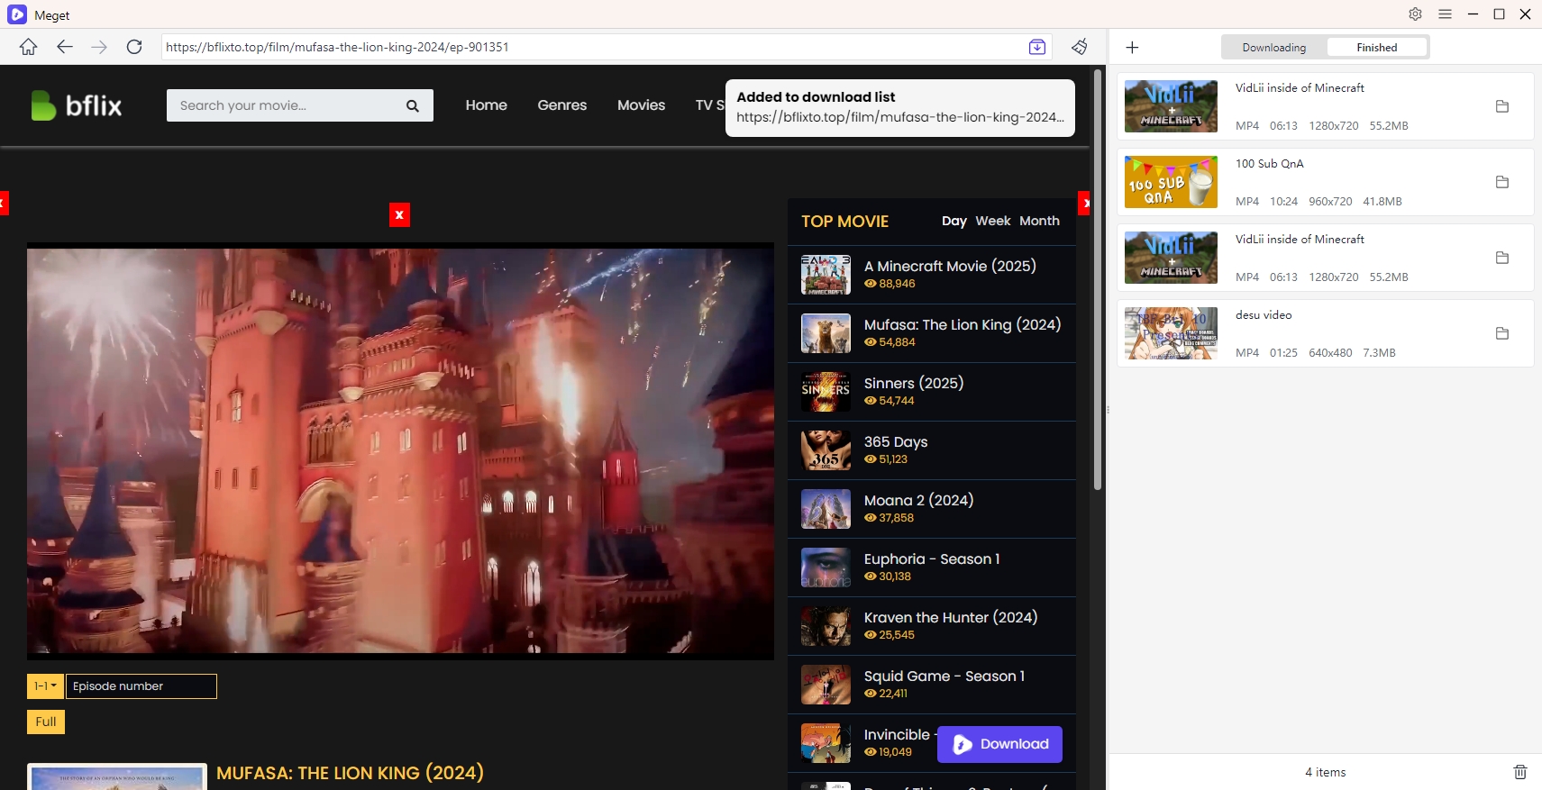Click the 100 Sub QnA title text
Viewport: 1542px width, 790px height.
pyautogui.click(x=1269, y=164)
